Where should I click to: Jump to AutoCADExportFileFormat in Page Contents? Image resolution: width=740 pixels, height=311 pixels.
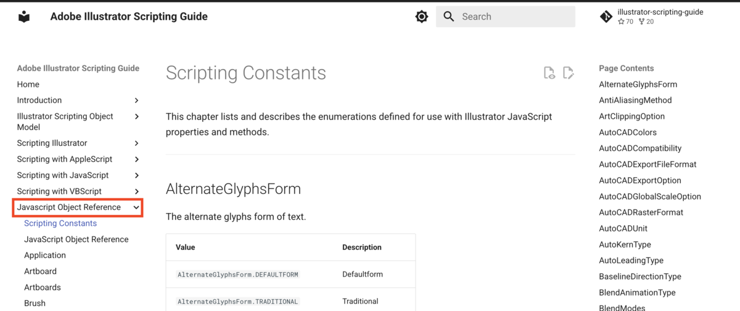647,164
